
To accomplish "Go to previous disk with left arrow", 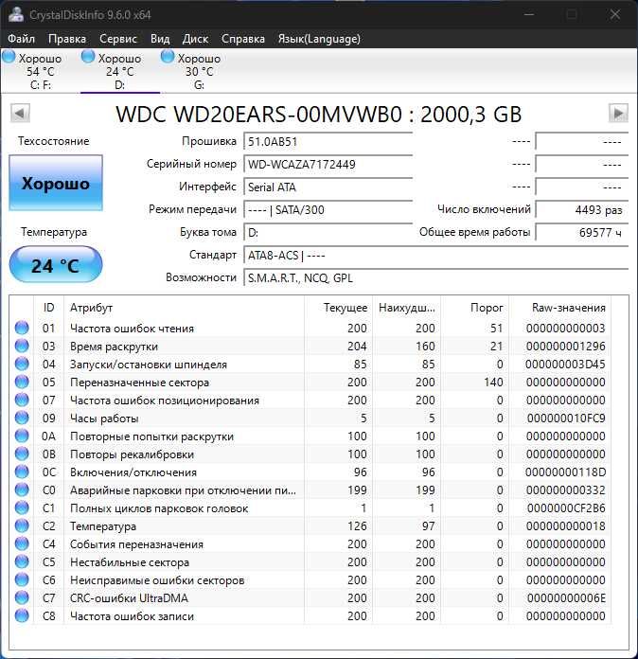I will pyautogui.click(x=20, y=113).
